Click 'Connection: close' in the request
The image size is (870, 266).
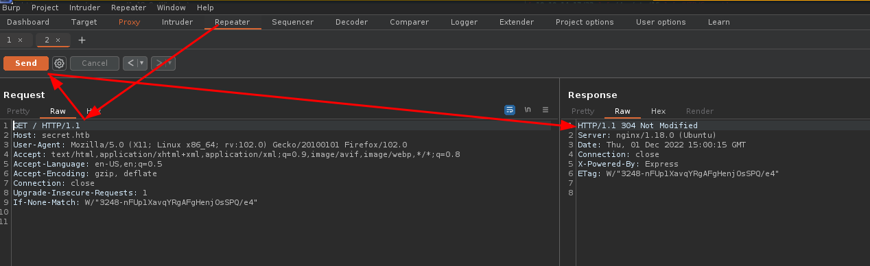click(x=54, y=183)
